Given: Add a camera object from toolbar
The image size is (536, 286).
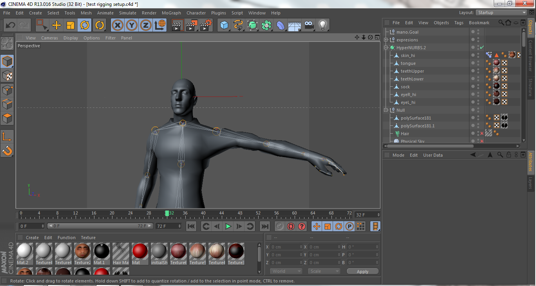Looking at the screenshot, I should click(x=309, y=25).
